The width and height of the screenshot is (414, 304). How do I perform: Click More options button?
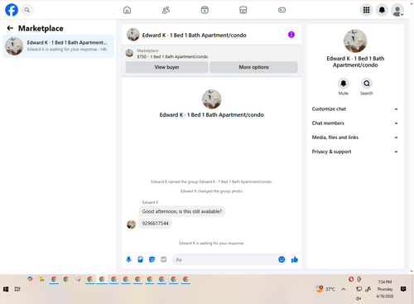pyautogui.click(x=253, y=67)
